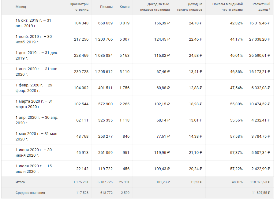Sort by the Месяц column header
This screenshot has height=200, width=277.
click(x=21, y=7)
